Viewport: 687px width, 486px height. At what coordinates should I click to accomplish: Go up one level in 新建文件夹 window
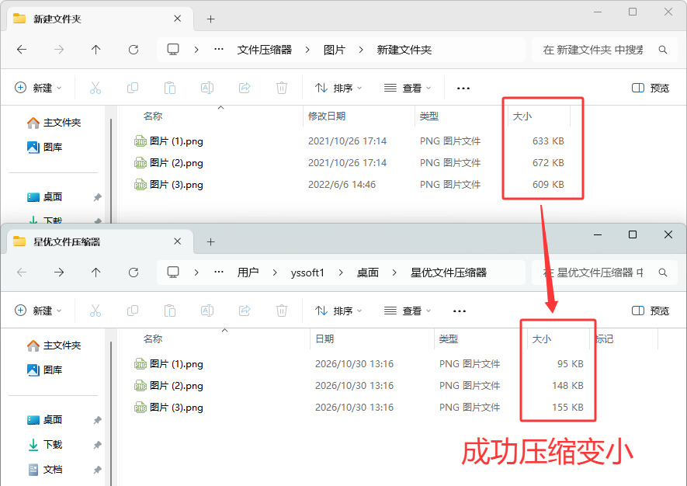(x=96, y=50)
